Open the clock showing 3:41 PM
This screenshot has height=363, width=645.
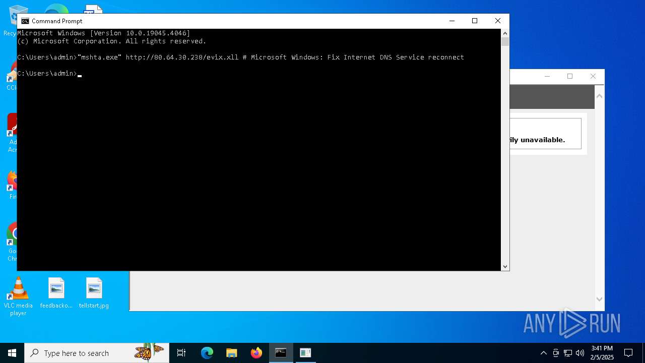[x=602, y=353]
